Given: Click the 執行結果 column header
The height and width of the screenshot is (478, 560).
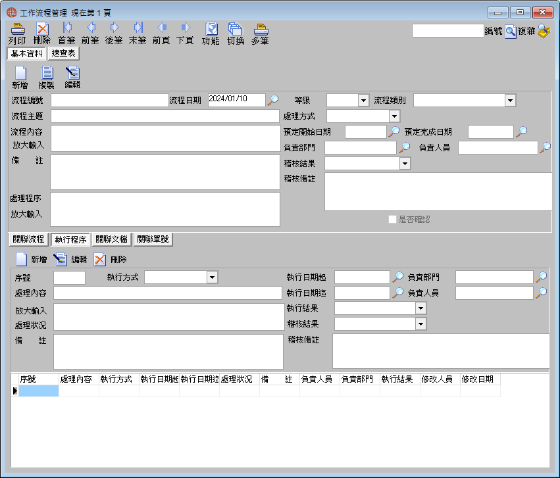Looking at the screenshot, I should click(400, 379).
